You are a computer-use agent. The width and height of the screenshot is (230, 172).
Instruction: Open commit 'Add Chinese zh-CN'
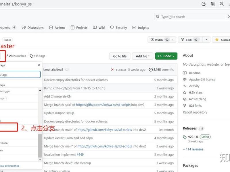click(x=58, y=97)
